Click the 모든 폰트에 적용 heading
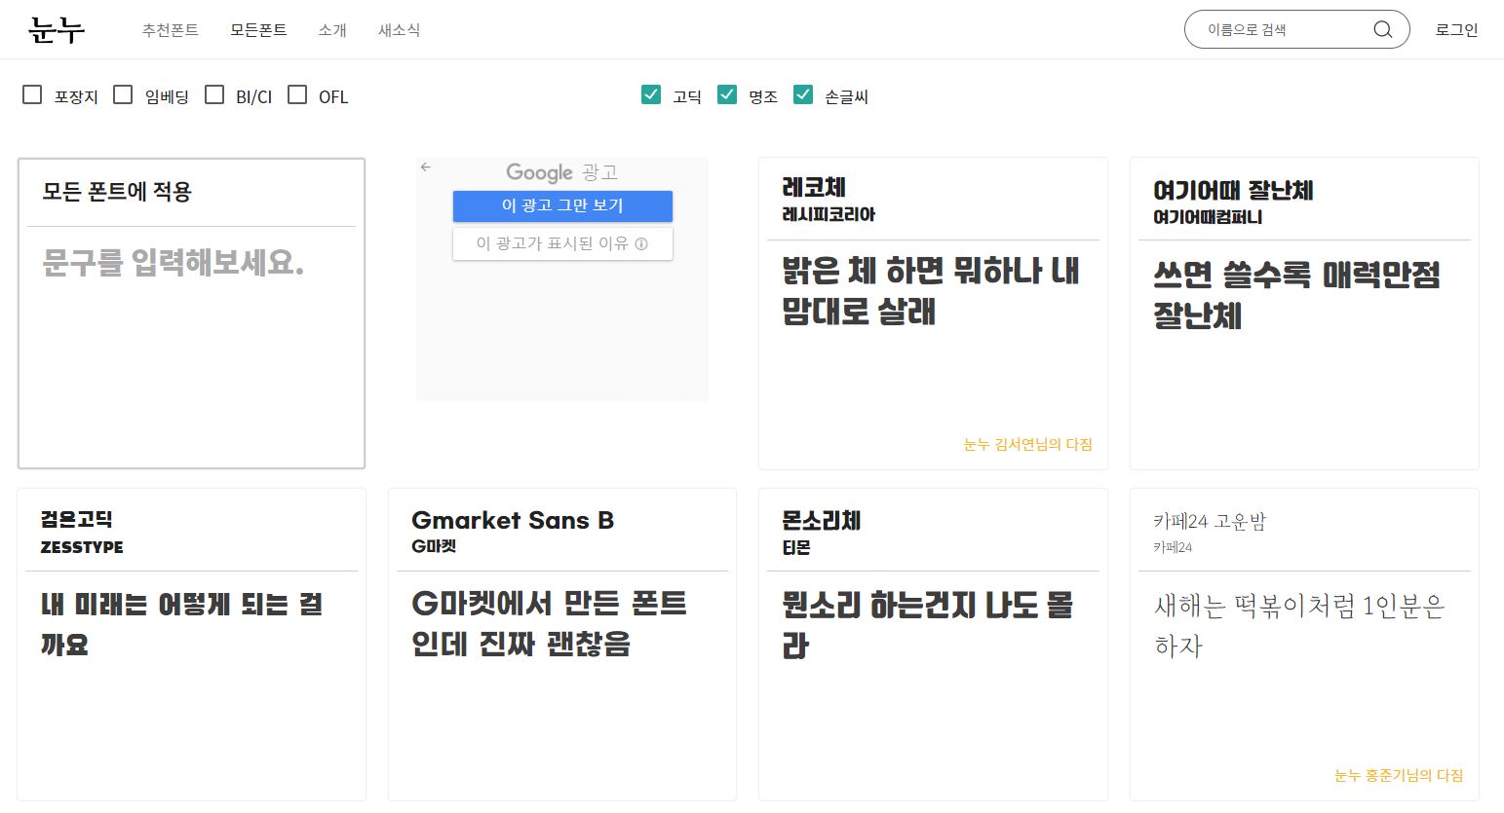The width and height of the screenshot is (1504, 813). click(x=117, y=191)
